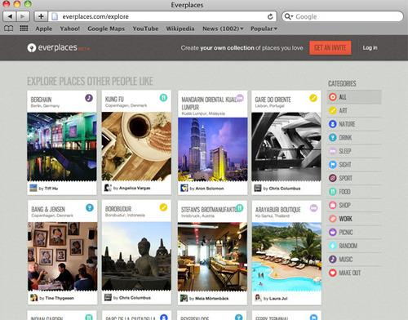This screenshot has height=320, width=408.
Task: Select the Sleep category bed icon
Action: click(332, 151)
